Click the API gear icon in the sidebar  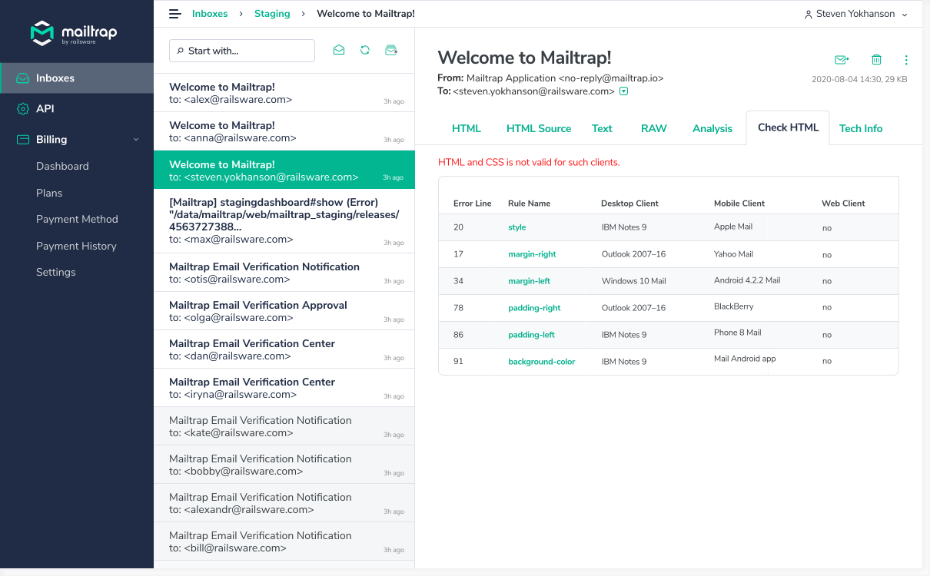click(x=23, y=109)
